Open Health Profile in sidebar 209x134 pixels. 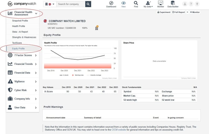pos(18,26)
